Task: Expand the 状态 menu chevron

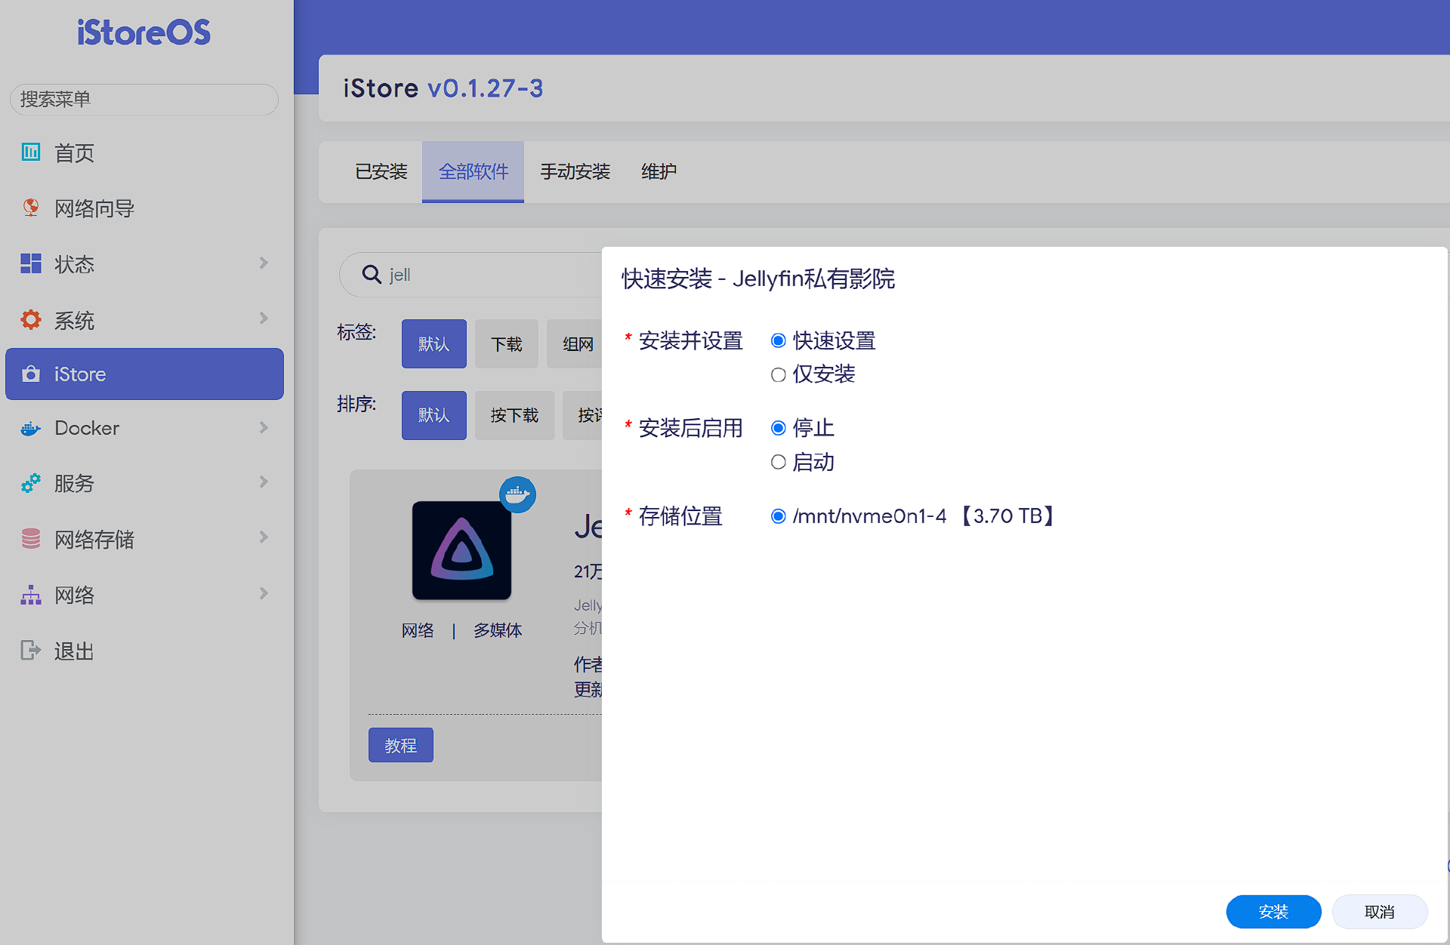Action: [x=264, y=263]
